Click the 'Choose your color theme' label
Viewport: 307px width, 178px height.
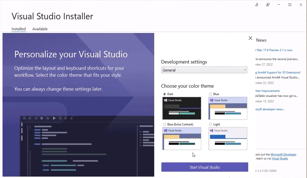coord(187,86)
